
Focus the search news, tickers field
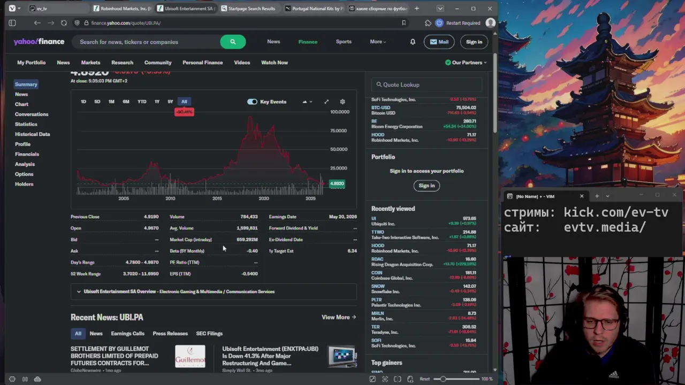click(147, 42)
